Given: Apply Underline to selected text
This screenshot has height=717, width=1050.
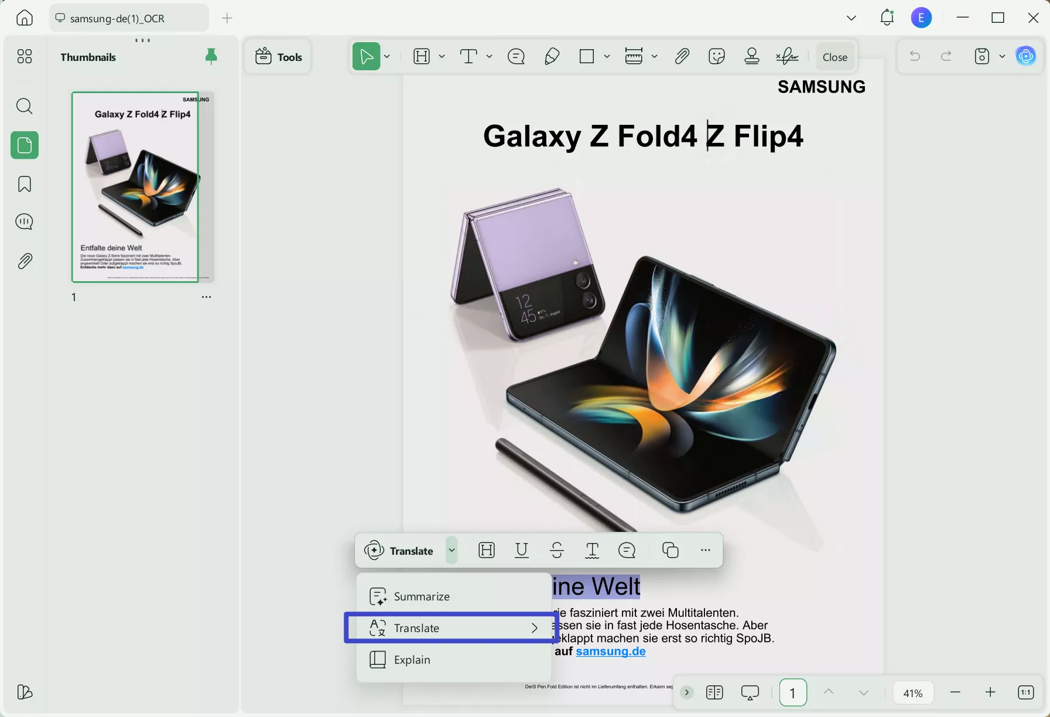Looking at the screenshot, I should (522, 550).
